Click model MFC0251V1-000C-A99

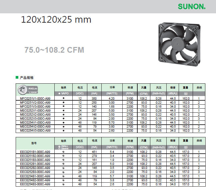pyautogui.click(x=35, y=99)
